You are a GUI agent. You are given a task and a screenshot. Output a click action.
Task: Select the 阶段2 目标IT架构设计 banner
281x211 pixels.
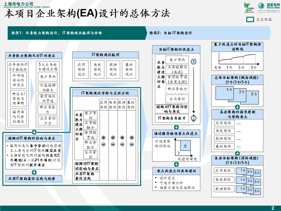[x=208, y=33]
